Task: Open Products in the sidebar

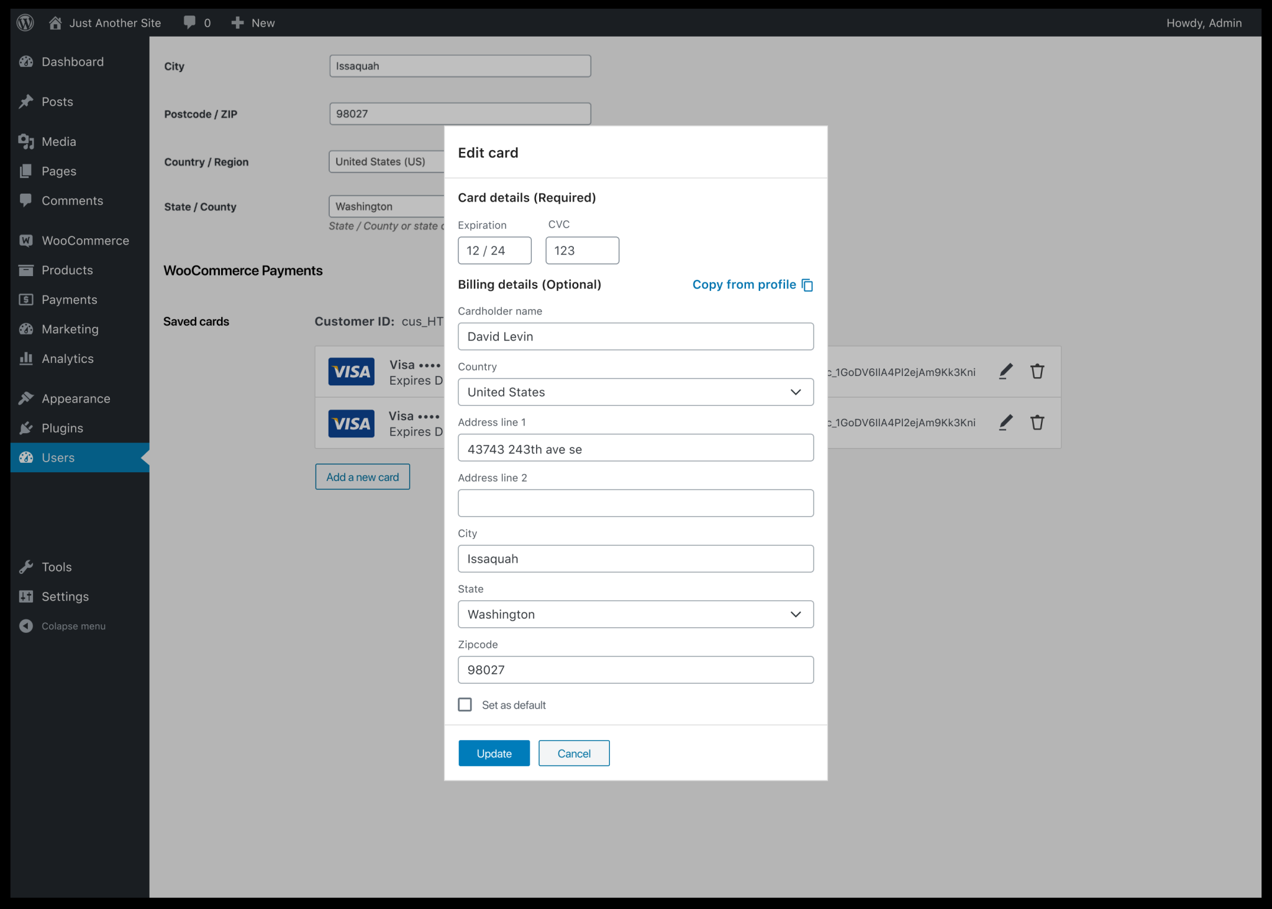Action: [x=25, y=270]
